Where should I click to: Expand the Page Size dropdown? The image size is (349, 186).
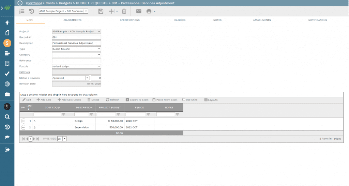coord(65,139)
